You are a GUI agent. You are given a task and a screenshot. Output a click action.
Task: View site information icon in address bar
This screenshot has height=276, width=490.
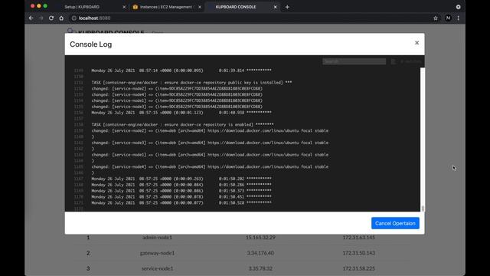pos(73,18)
